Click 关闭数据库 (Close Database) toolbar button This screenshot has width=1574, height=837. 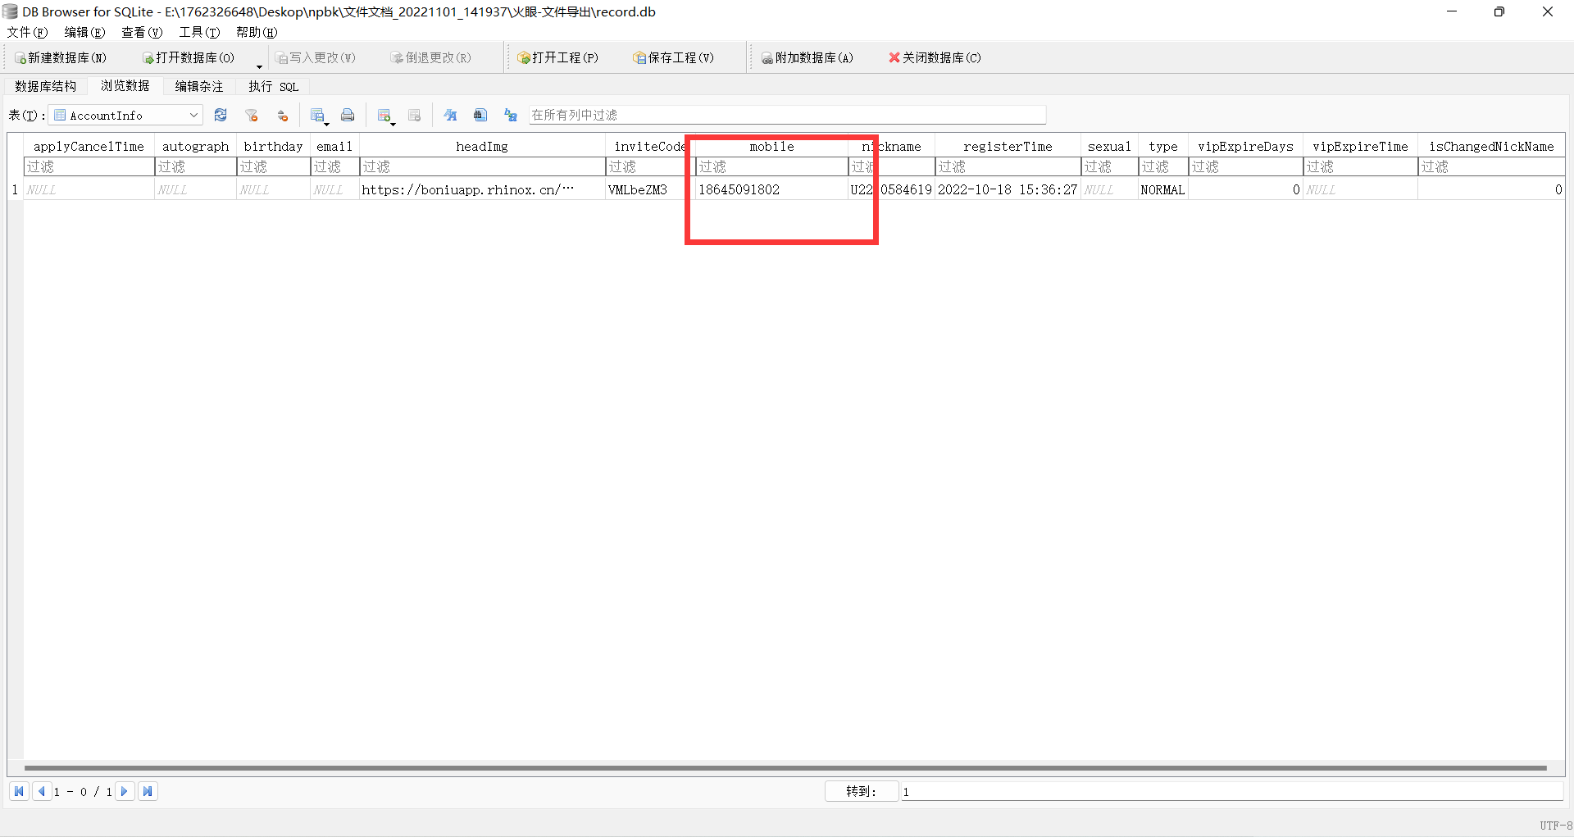[x=935, y=57]
